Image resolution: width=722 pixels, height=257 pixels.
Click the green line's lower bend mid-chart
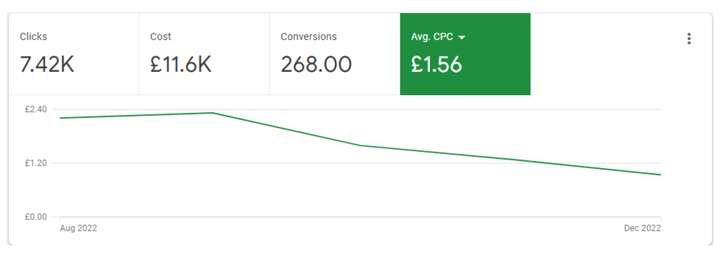click(x=361, y=145)
